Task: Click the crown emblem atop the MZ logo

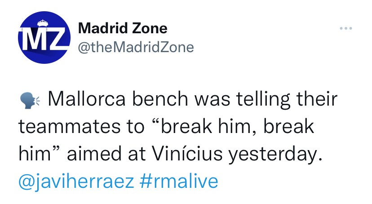Action: pyautogui.click(x=43, y=23)
